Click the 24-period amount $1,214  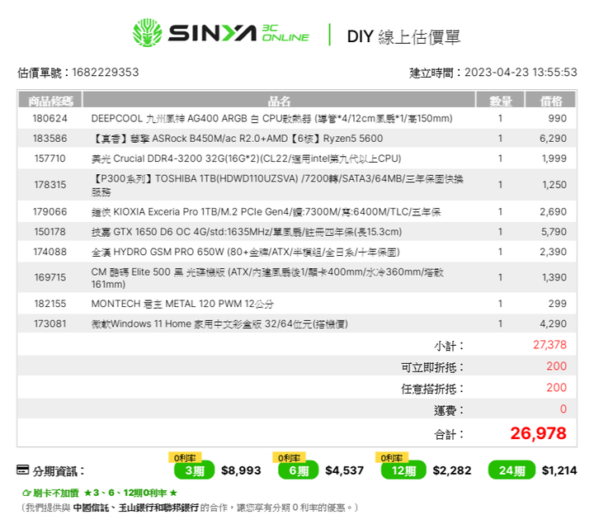pos(559,470)
